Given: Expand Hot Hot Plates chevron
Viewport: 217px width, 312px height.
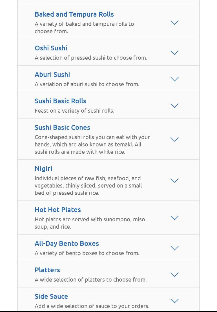Looking at the screenshot, I should pyautogui.click(x=174, y=218).
